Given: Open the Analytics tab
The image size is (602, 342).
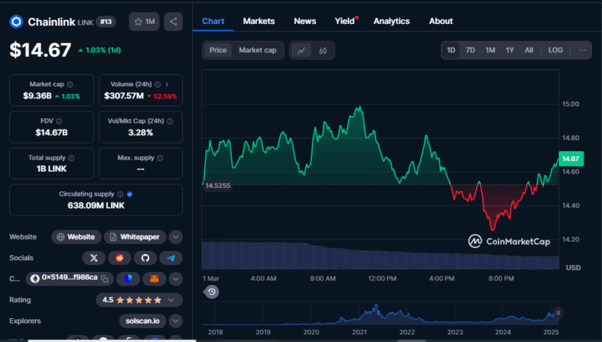Looking at the screenshot, I should 391,21.
